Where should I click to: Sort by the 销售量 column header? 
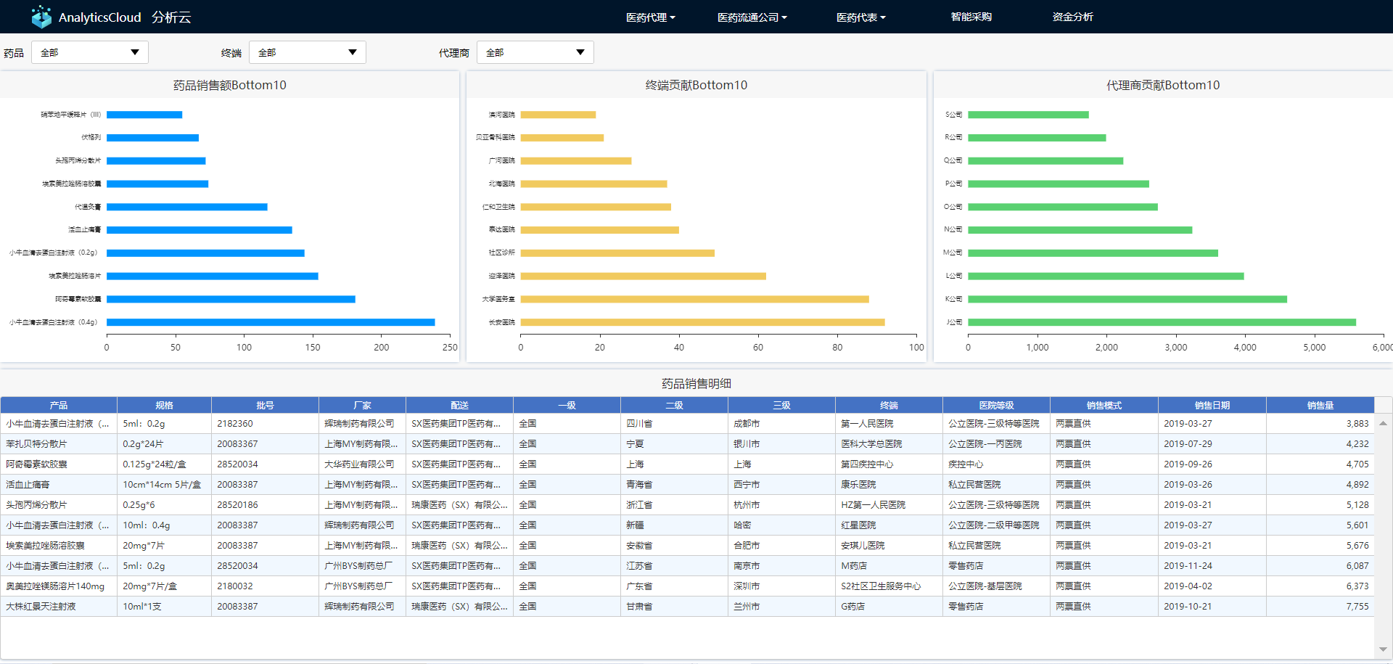(x=1320, y=405)
